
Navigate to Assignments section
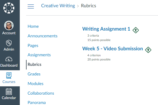pos(39,55)
